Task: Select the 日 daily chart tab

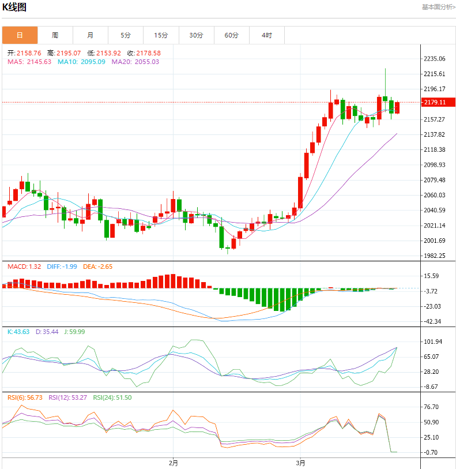Action: click(20, 35)
